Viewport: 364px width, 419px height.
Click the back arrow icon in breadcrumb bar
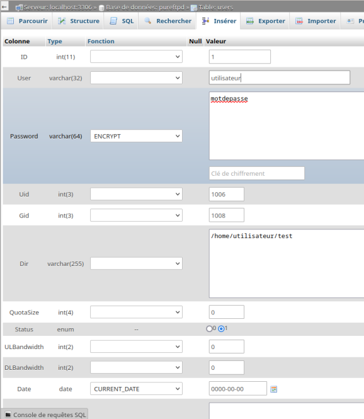tap(4, 6)
